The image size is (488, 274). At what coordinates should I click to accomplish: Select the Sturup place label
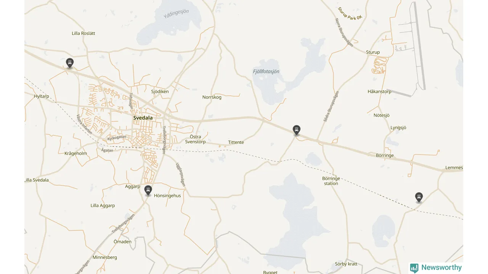pos(373,52)
